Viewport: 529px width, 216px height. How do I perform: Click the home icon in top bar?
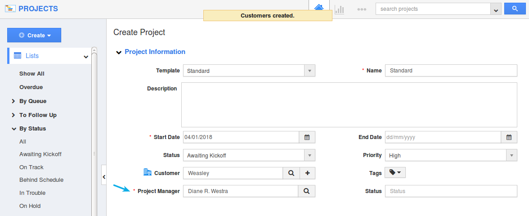tap(319, 8)
